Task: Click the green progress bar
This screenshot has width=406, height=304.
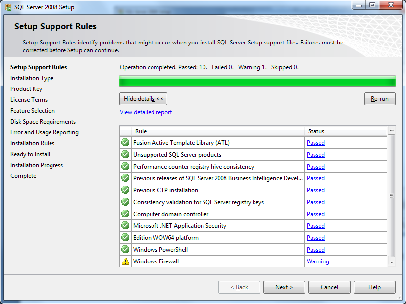Action: click(x=257, y=81)
